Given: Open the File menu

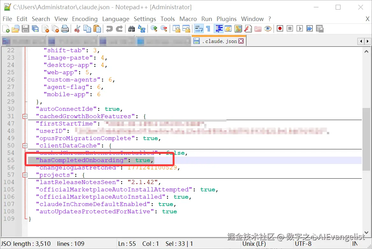Looking at the screenshot, I should point(7,19).
